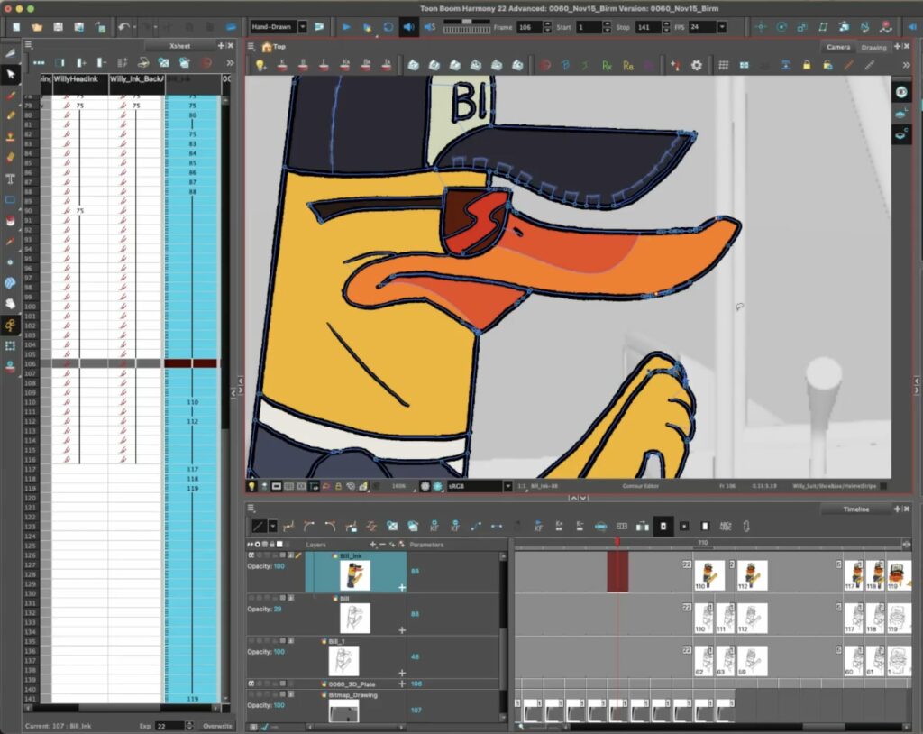Select the Transform arrow tool in left toolbar

pos(10,74)
